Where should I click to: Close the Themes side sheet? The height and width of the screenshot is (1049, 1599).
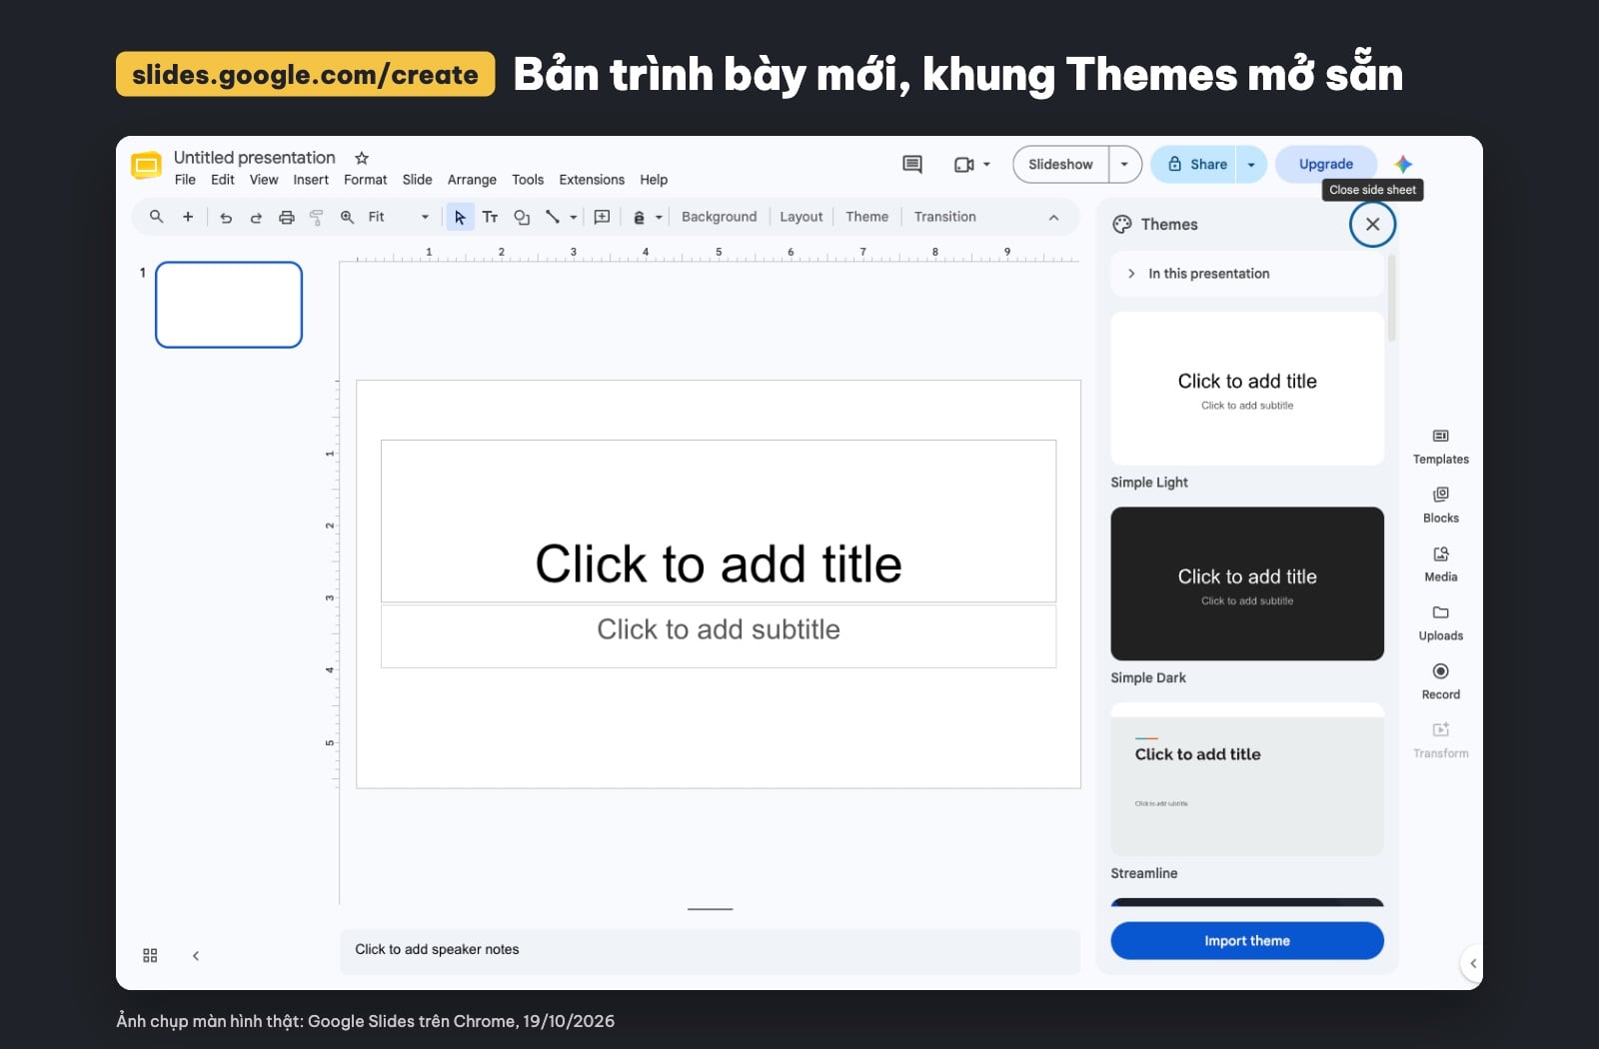coord(1372,225)
